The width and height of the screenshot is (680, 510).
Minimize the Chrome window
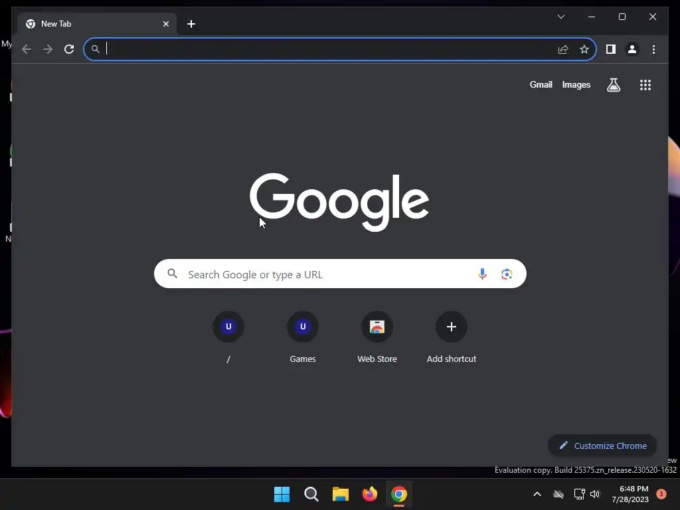(x=592, y=17)
